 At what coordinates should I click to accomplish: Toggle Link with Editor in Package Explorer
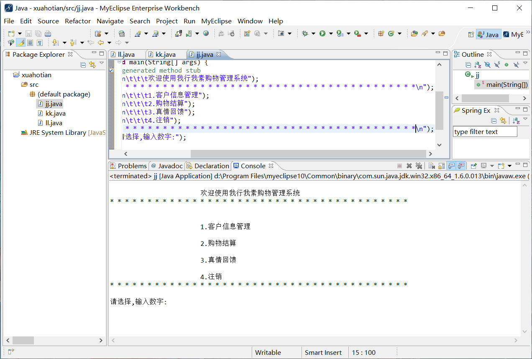click(x=92, y=65)
